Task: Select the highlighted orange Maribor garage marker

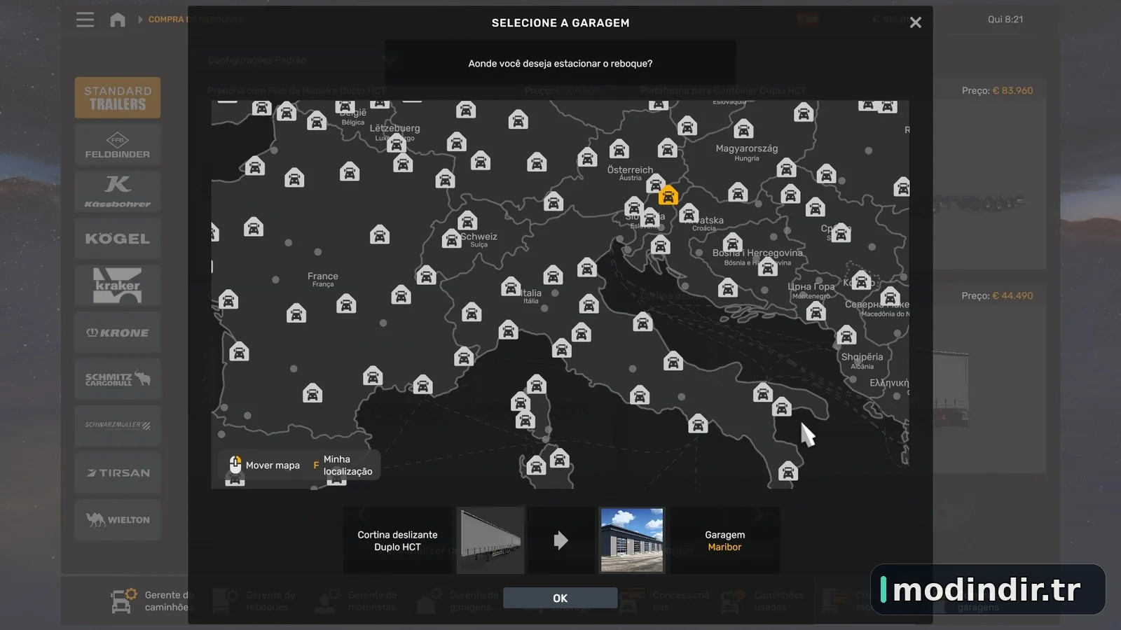Action: pyautogui.click(x=668, y=195)
